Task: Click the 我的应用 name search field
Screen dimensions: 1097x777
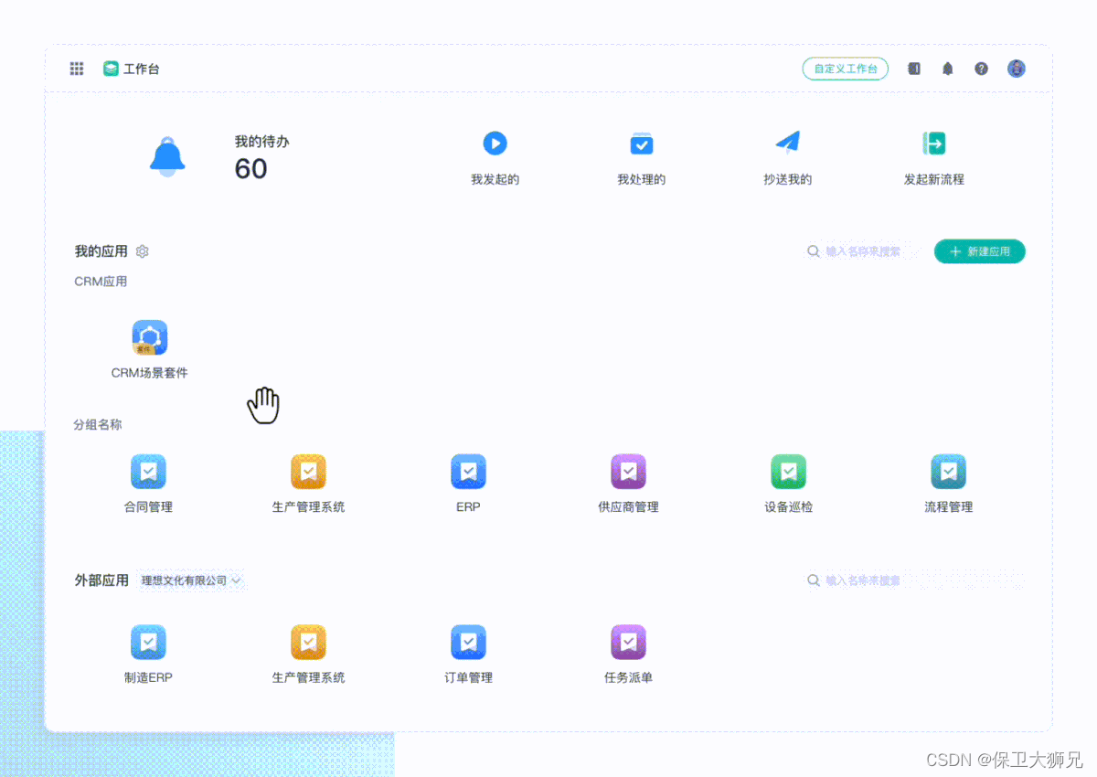Action: coord(861,251)
